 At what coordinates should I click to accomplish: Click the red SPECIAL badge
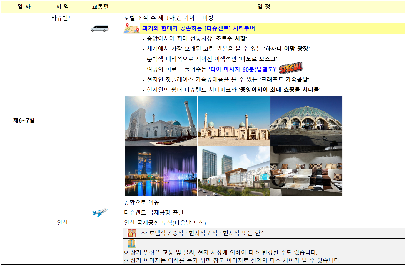(x=291, y=68)
